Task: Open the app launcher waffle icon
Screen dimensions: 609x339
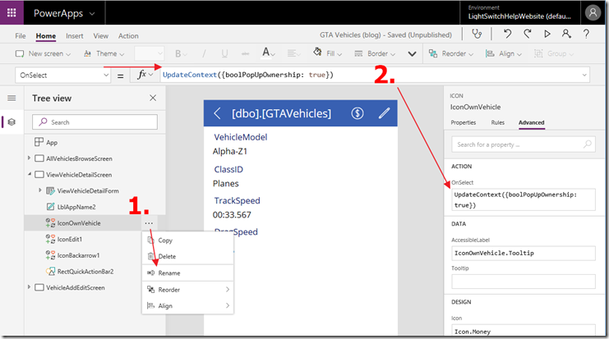Action: [x=12, y=13]
